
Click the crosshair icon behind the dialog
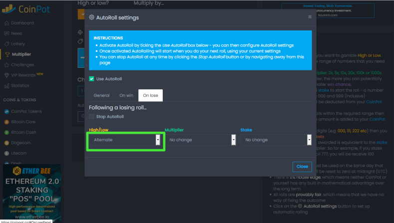(80, 32)
